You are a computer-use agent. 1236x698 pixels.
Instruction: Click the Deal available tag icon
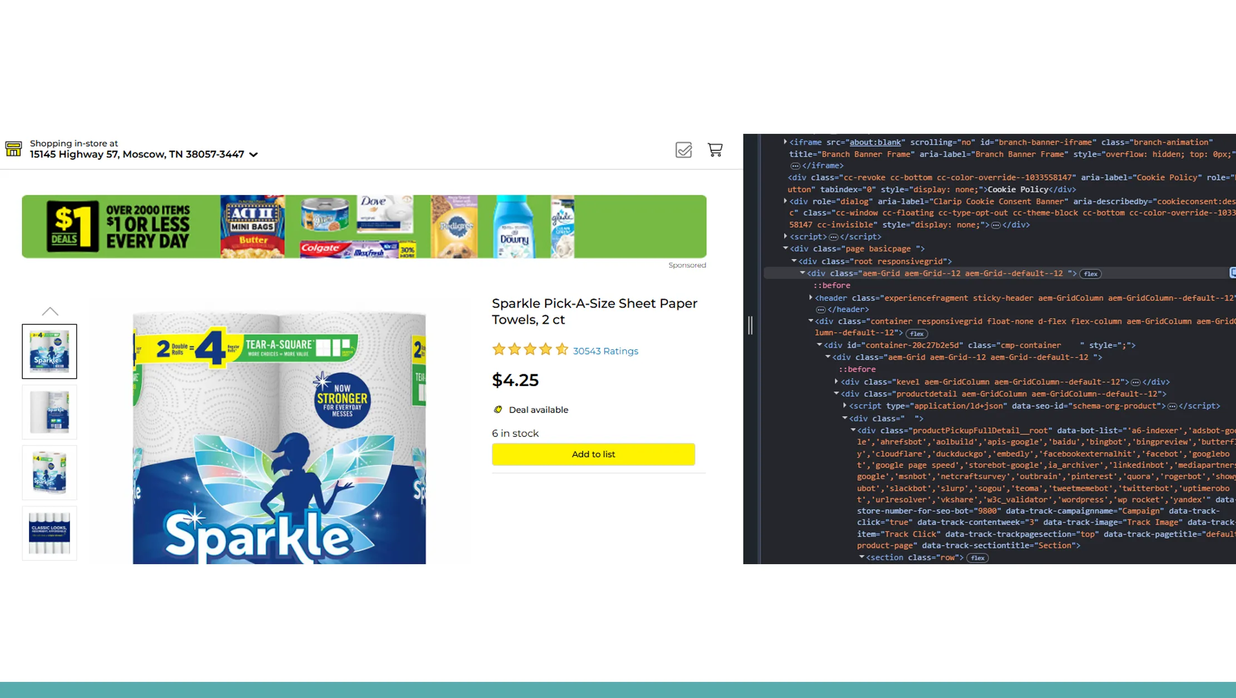click(x=498, y=410)
